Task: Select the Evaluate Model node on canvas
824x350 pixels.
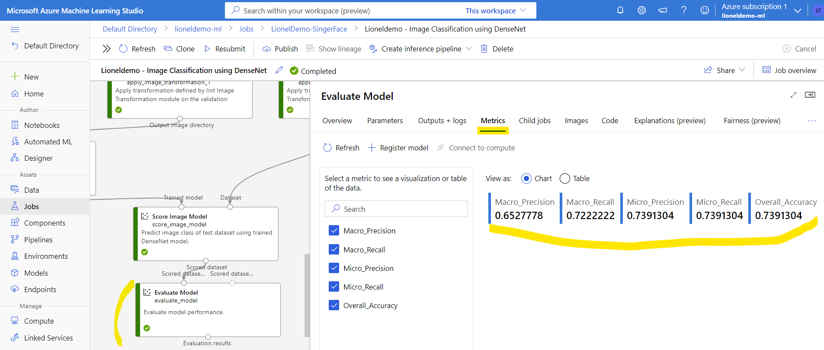Action: point(208,310)
